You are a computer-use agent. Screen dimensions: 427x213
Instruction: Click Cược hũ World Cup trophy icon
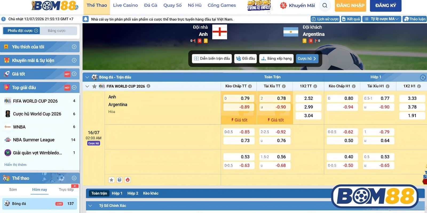tap(8, 114)
